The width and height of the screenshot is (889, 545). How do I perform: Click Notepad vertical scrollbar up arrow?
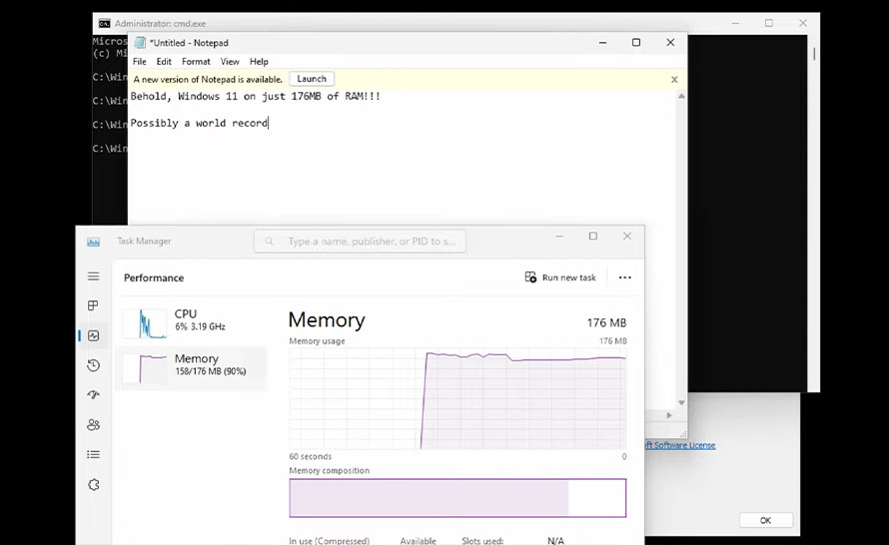[681, 96]
